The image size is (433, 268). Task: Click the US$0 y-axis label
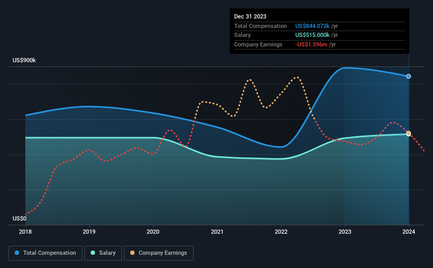(x=20, y=218)
